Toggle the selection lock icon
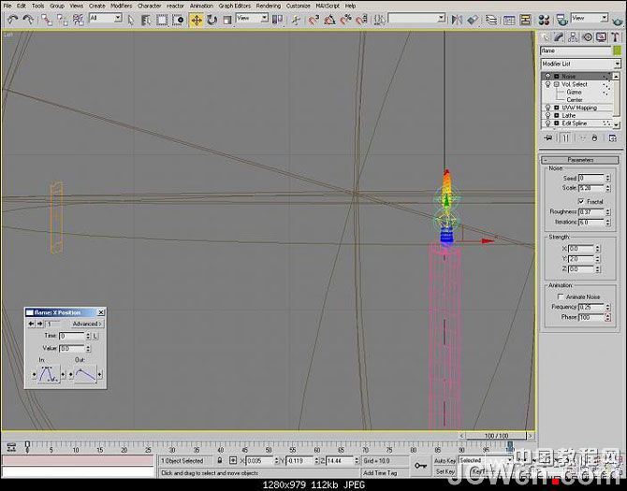 [220, 461]
